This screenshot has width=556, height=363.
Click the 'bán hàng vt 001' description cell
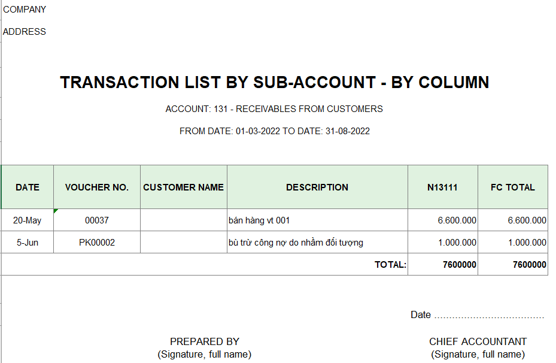point(317,220)
